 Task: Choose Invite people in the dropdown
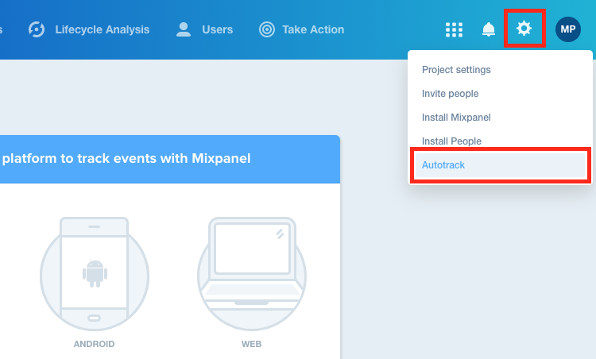pos(450,94)
